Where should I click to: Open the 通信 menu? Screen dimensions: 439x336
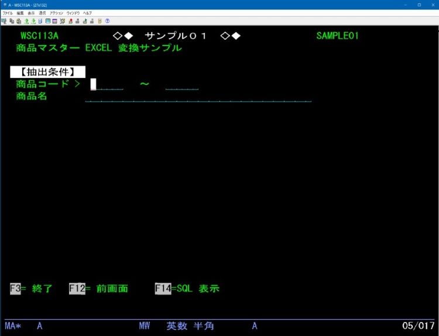pyautogui.click(x=42, y=12)
